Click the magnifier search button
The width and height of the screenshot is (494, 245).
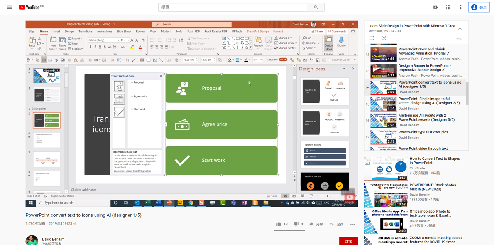coord(316,7)
